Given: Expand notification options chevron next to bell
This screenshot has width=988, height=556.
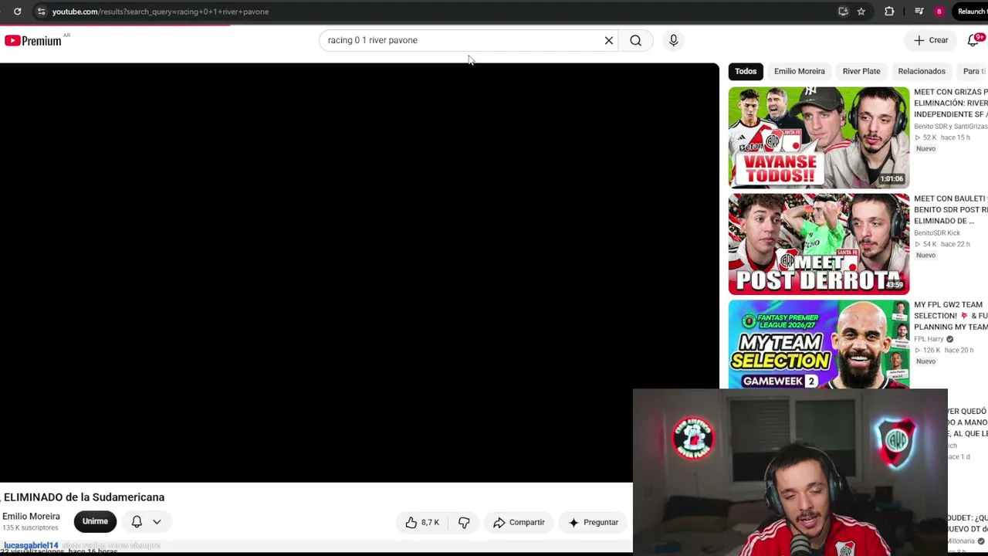Looking at the screenshot, I should tap(157, 521).
